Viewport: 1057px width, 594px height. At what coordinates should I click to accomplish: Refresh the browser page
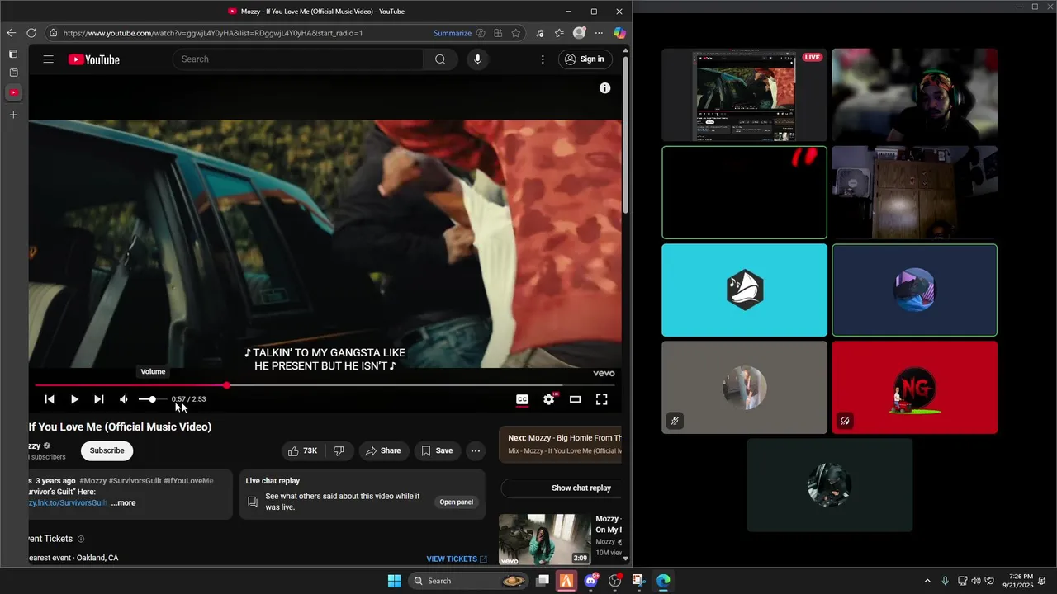pyautogui.click(x=31, y=33)
